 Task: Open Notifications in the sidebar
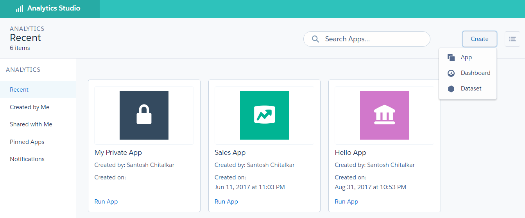tap(27, 159)
